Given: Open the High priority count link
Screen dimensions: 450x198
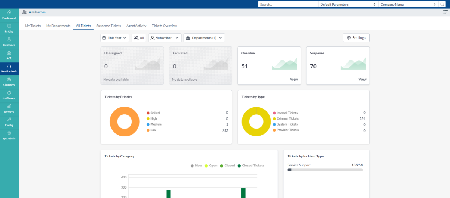Looking at the screenshot, I should 227,118.
